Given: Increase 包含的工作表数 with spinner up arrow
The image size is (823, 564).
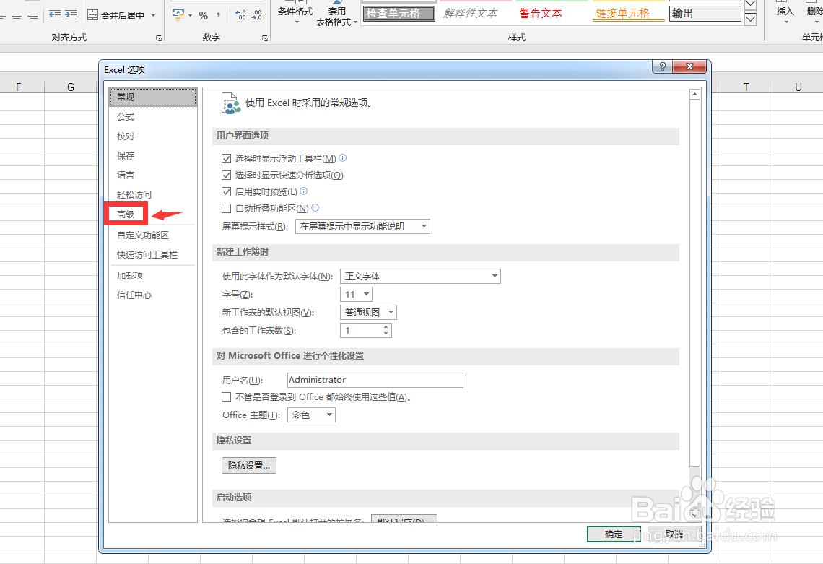Looking at the screenshot, I should pyautogui.click(x=386, y=327).
